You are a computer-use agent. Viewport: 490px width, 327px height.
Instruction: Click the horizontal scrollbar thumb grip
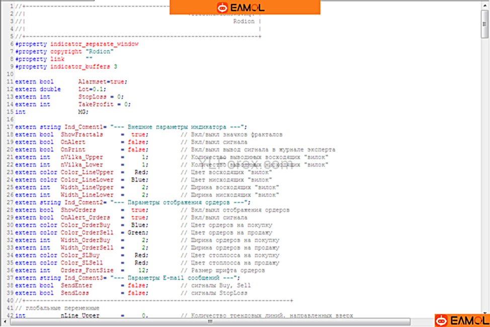pos(209,322)
